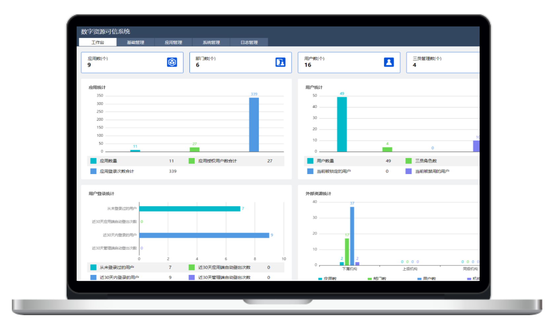The image size is (551, 331).
Task: Click the 外部资源统计 chart title
Action: (x=318, y=194)
